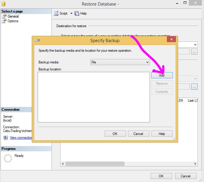Open the View connection properties link
This screenshot has height=182, width=204.
21,138
